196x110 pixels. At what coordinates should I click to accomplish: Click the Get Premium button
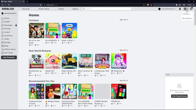[9, 57]
